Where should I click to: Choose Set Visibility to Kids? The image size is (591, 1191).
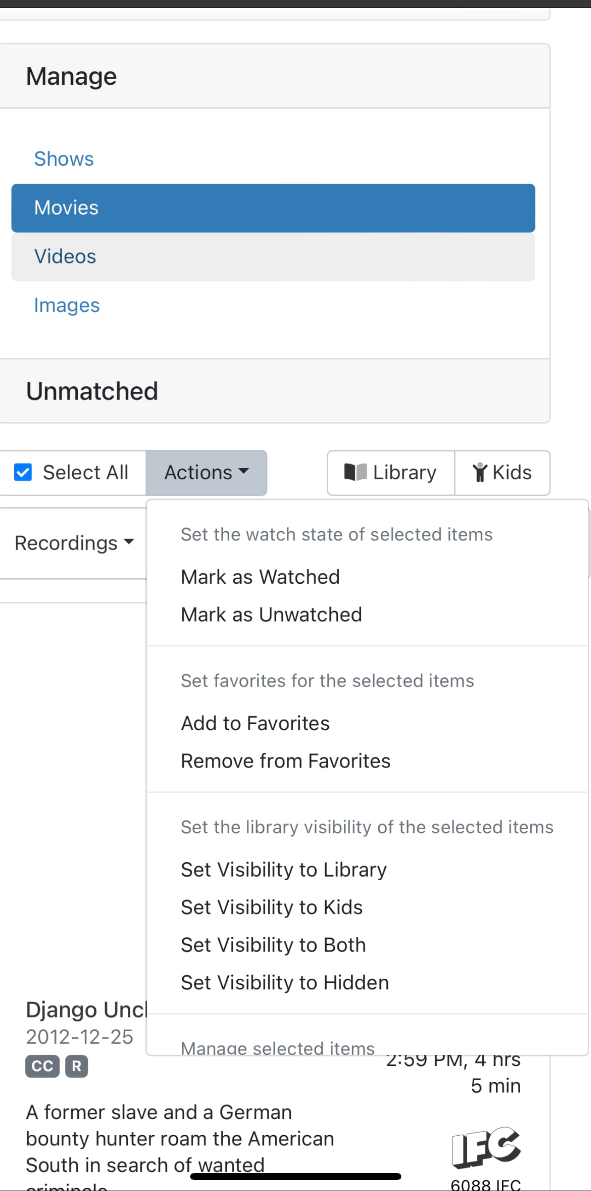(272, 907)
